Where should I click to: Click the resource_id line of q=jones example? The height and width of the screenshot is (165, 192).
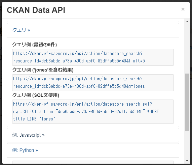(x=79, y=86)
